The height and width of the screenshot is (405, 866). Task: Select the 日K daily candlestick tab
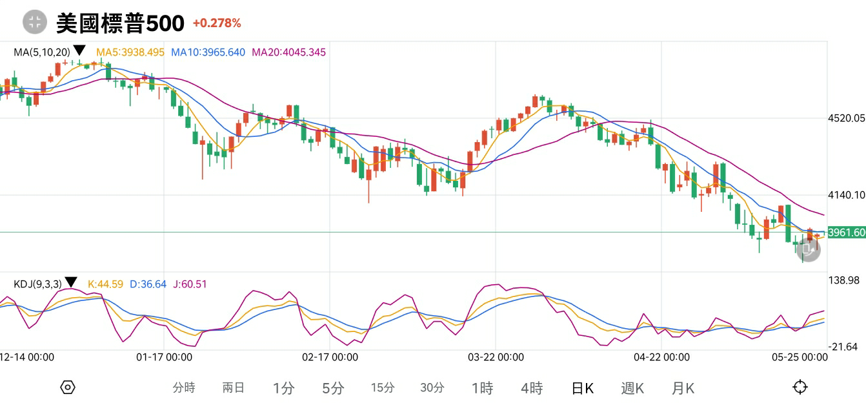click(582, 388)
